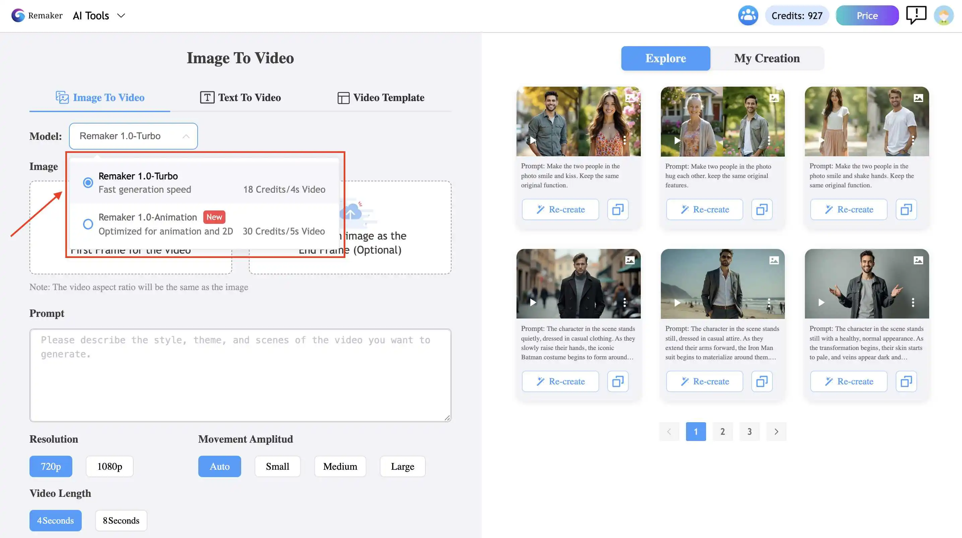Copy the skin starts to pale prompt

906,381
